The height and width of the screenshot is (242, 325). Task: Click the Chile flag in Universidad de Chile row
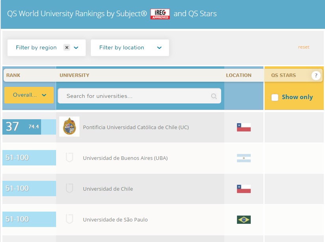(244, 189)
